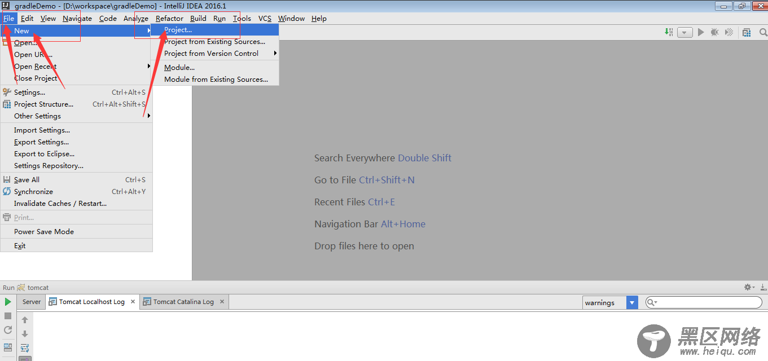Open Settings... from File menu
Screen dimensions: 768x361
click(x=76, y=92)
